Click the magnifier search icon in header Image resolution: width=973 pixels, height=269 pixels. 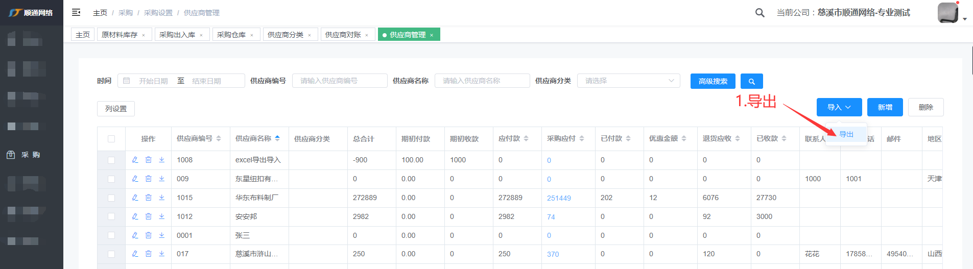coord(760,13)
